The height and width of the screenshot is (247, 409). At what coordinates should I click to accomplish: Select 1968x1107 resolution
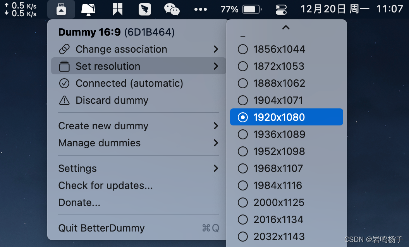point(286,168)
